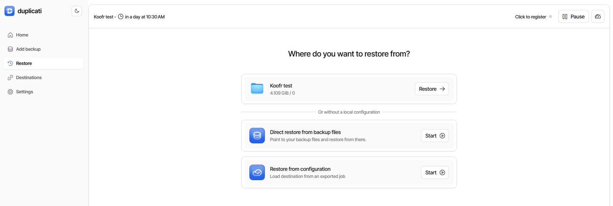Click the cloud check icon for configuration restore

257,172
